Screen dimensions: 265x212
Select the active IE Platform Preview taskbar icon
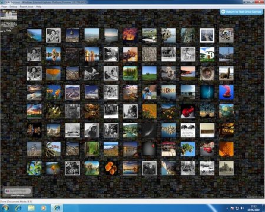[57, 208]
